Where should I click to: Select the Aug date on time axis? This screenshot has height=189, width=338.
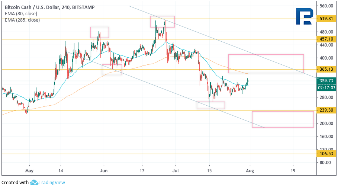[250, 170]
